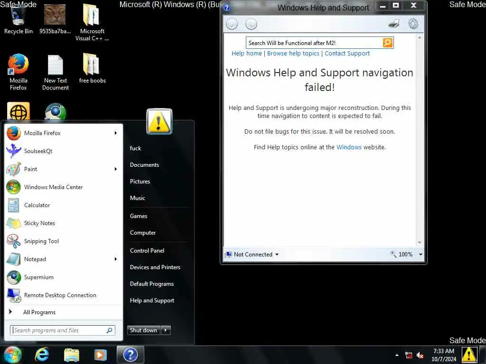
Task: Start Windows Media Center
Action: (64, 187)
